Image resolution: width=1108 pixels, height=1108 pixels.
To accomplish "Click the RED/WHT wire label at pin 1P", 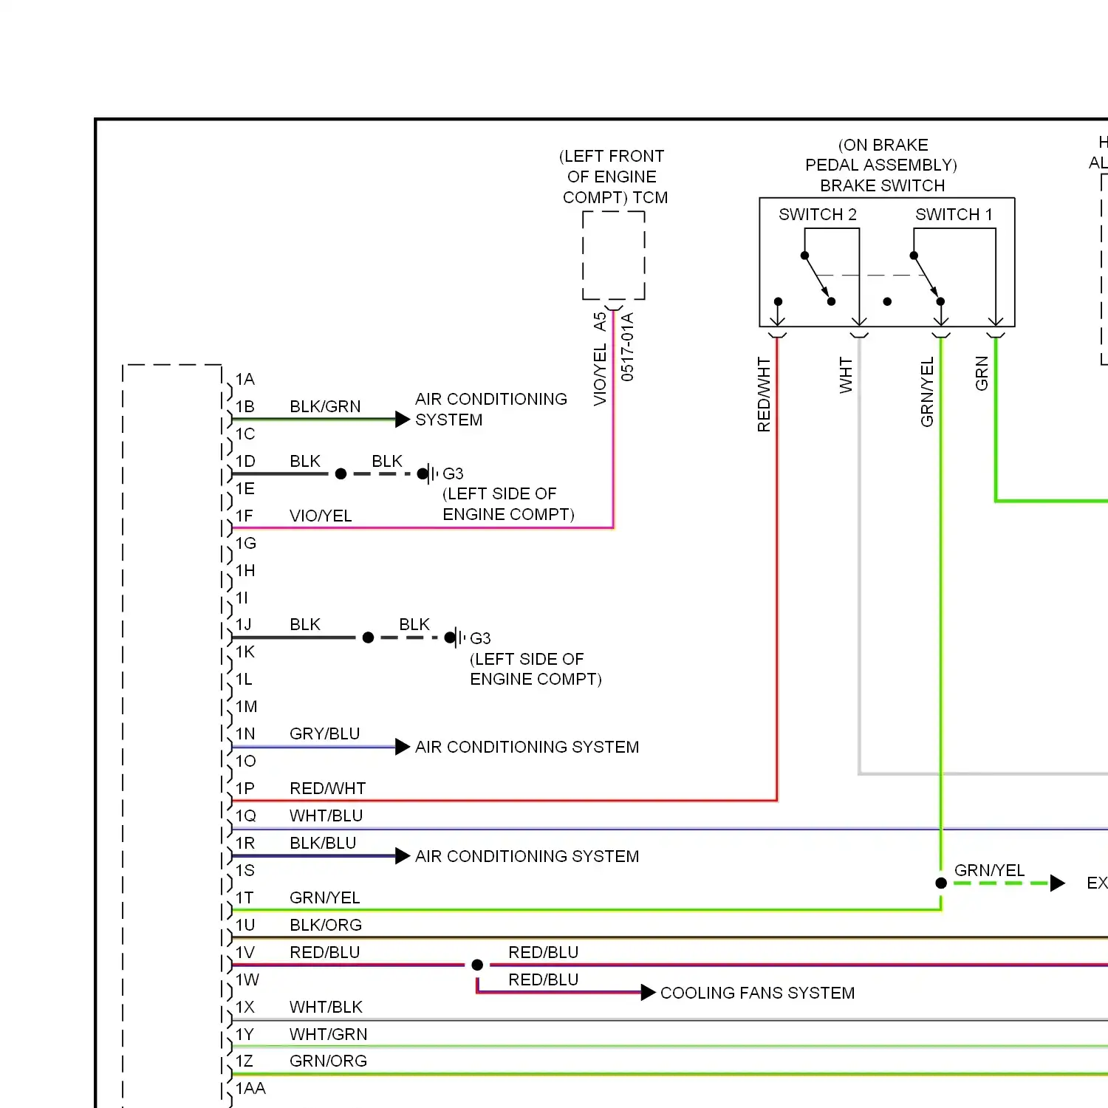I will pyautogui.click(x=327, y=788).
